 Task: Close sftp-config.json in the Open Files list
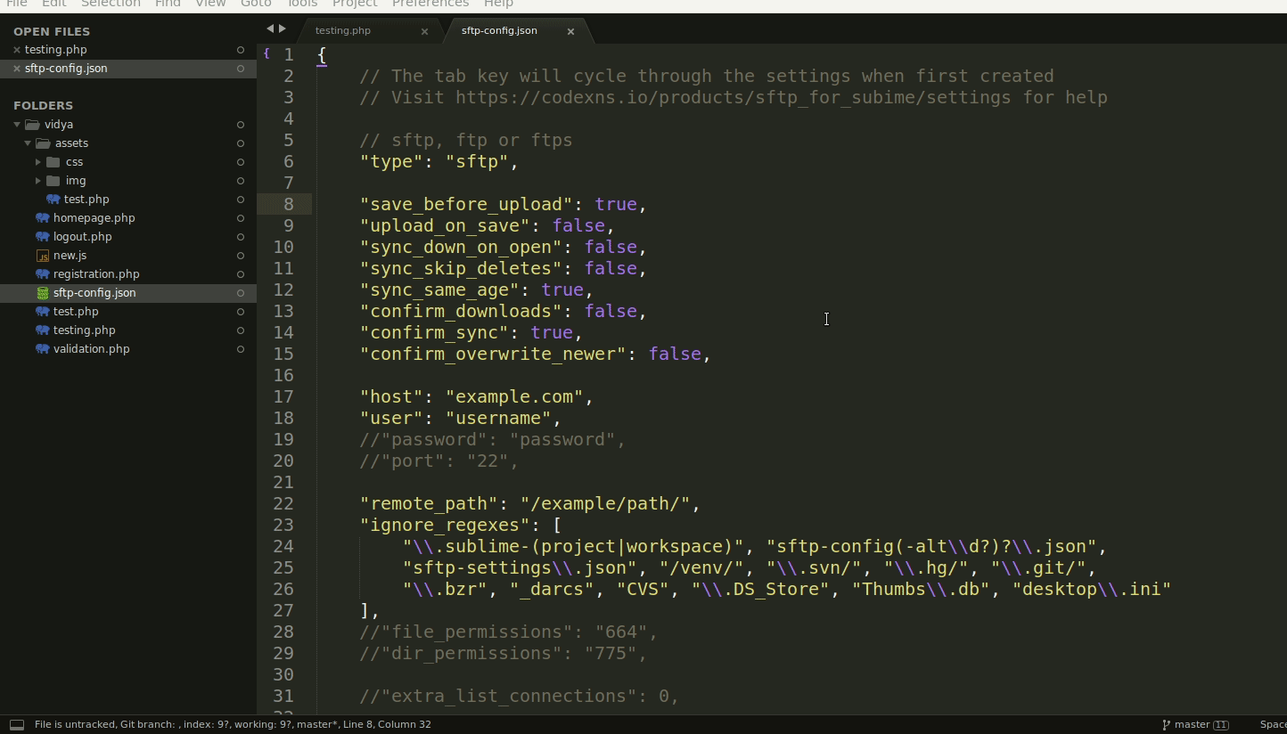tap(16, 69)
